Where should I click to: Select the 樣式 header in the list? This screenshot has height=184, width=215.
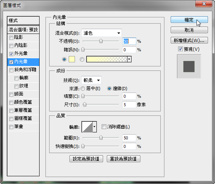tap(23, 21)
